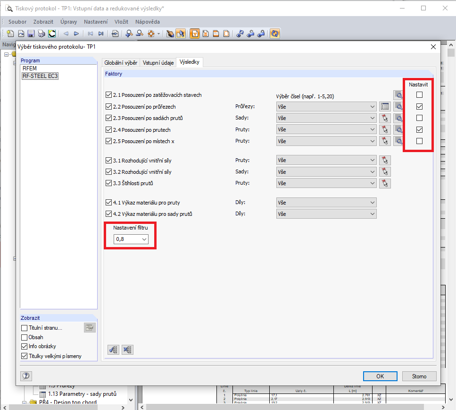The width and height of the screenshot is (456, 410).
Task: Go to previous page with blue left arrow
Action: (x=66, y=34)
